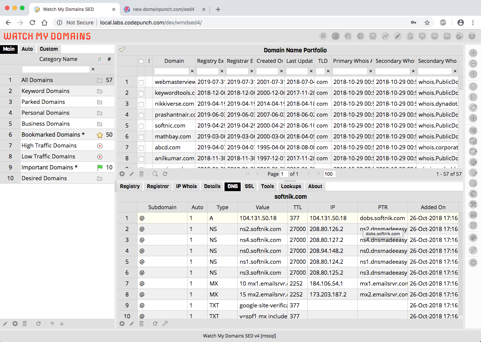Click the gear settings icon in right sidebar
481x342 pixels.
473,162
